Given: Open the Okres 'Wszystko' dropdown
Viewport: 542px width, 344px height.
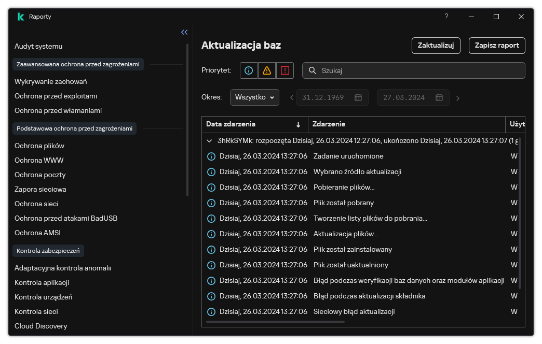Looking at the screenshot, I should [x=254, y=97].
